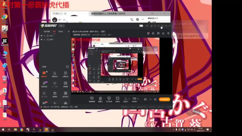Click the 麦克风 microphone icon

tap(126, 99)
